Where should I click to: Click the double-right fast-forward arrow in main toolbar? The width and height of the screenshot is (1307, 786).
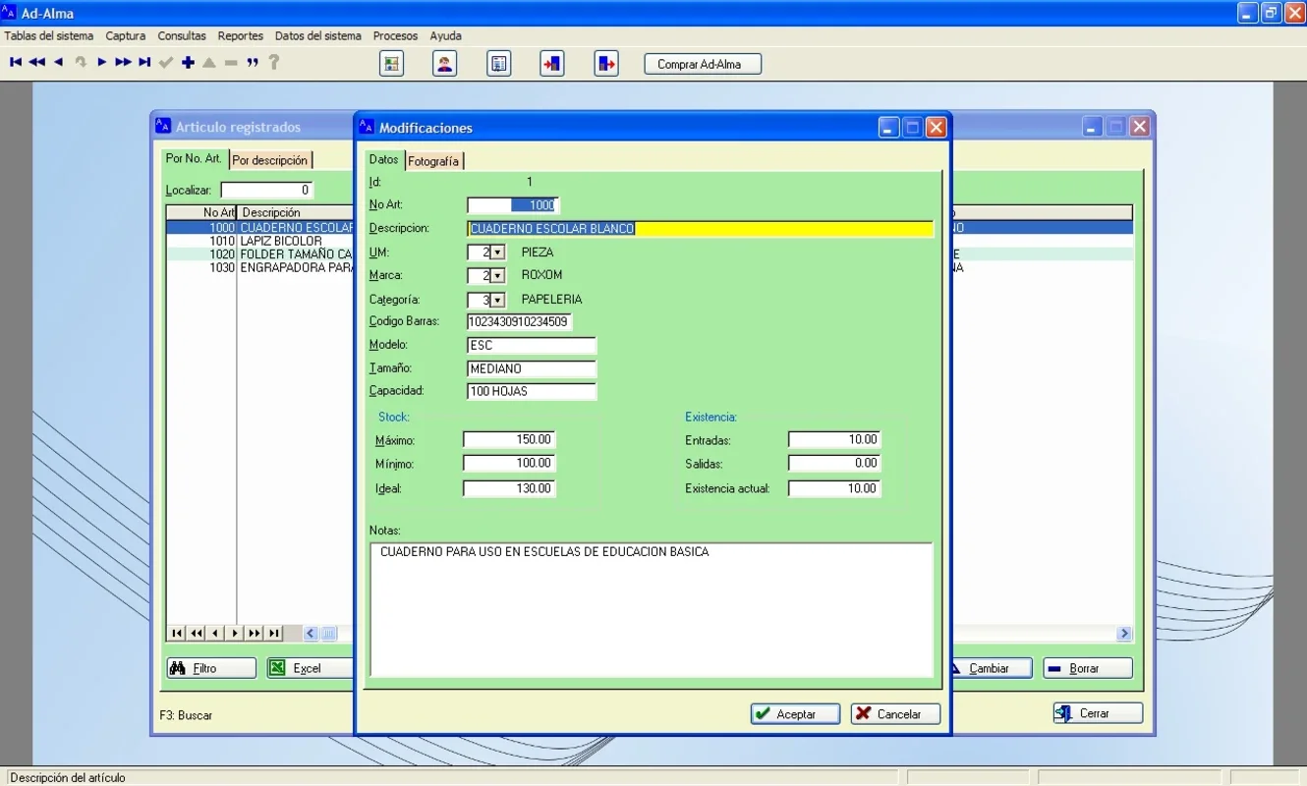tap(123, 63)
